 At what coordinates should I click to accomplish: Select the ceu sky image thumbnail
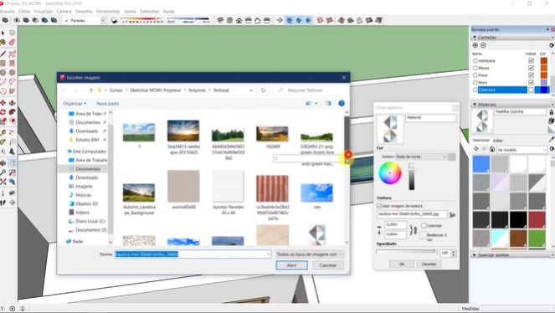pyautogui.click(x=316, y=192)
